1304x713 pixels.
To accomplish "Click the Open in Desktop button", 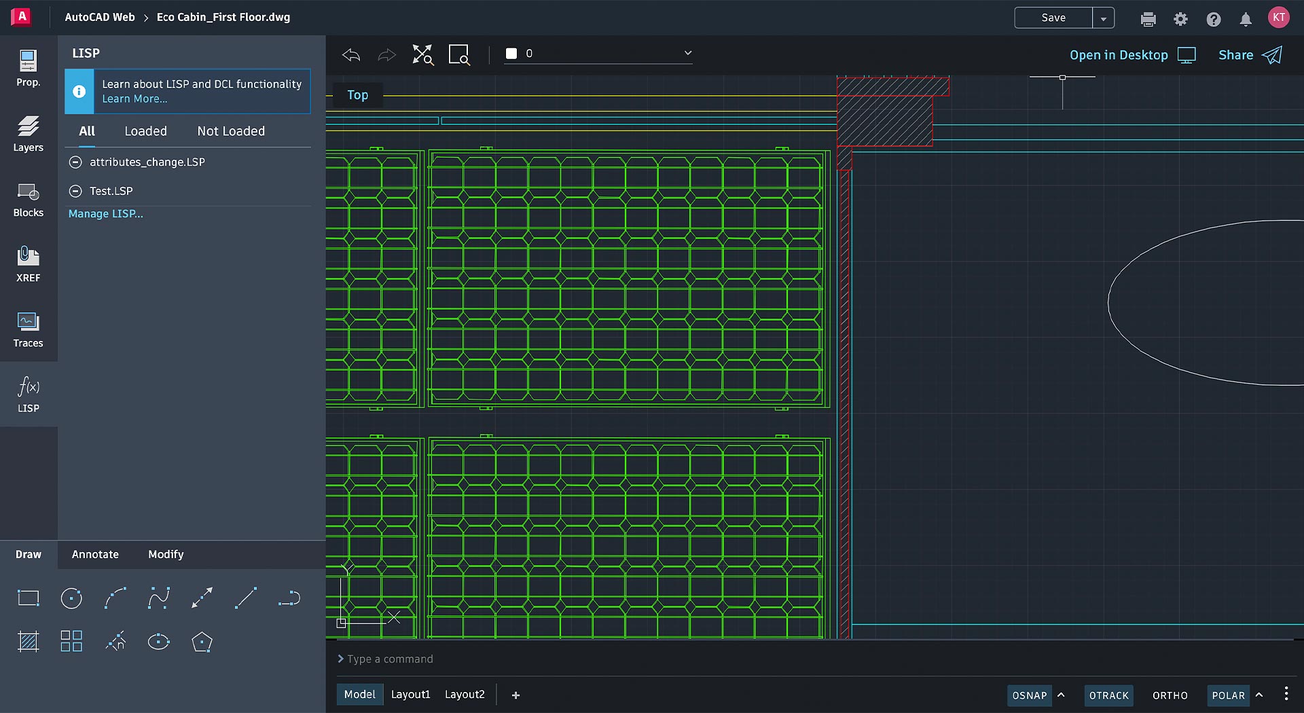I will point(1131,55).
